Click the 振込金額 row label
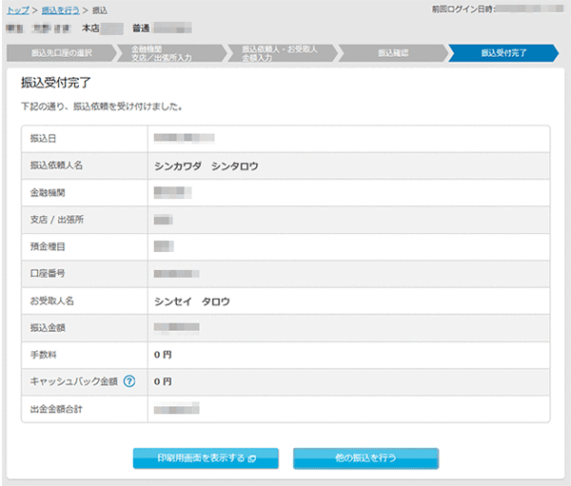The width and height of the screenshot is (571, 486). (x=50, y=328)
